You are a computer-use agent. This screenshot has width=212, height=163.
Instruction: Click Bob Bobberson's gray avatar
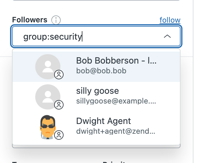47,65
